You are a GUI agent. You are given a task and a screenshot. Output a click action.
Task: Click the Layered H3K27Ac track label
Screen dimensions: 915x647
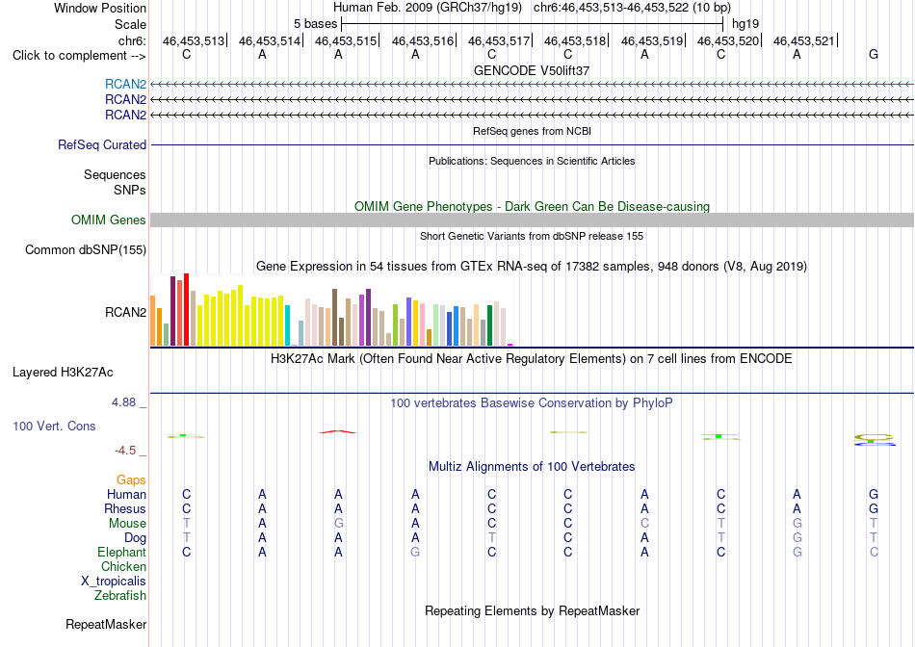63,373
